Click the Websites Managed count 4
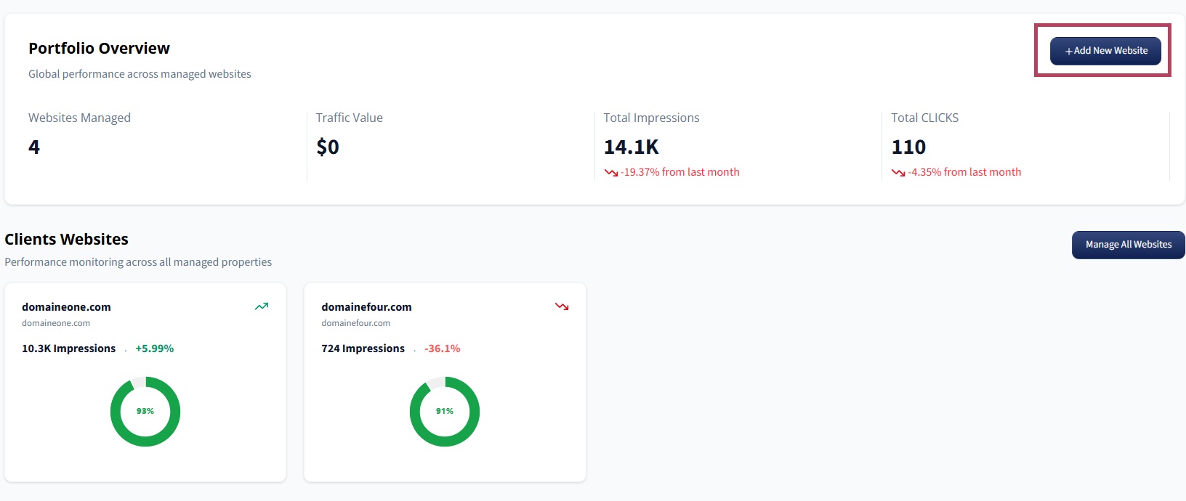Image resolution: width=1186 pixels, height=501 pixels. pos(34,147)
